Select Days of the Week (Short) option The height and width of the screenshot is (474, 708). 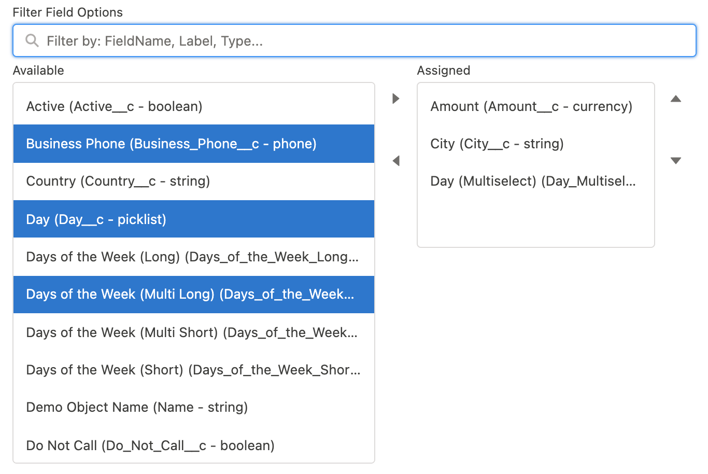click(193, 370)
